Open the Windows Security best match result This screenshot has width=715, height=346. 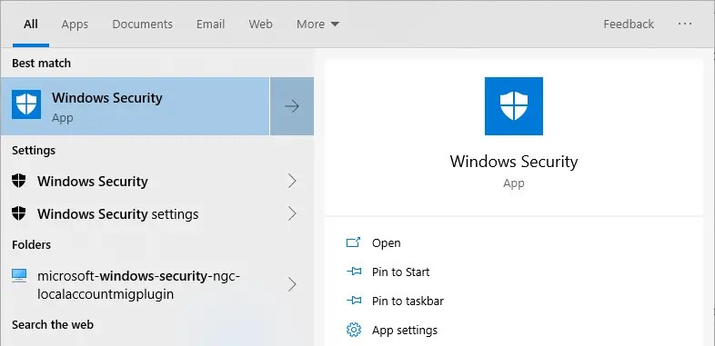pos(135,106)
